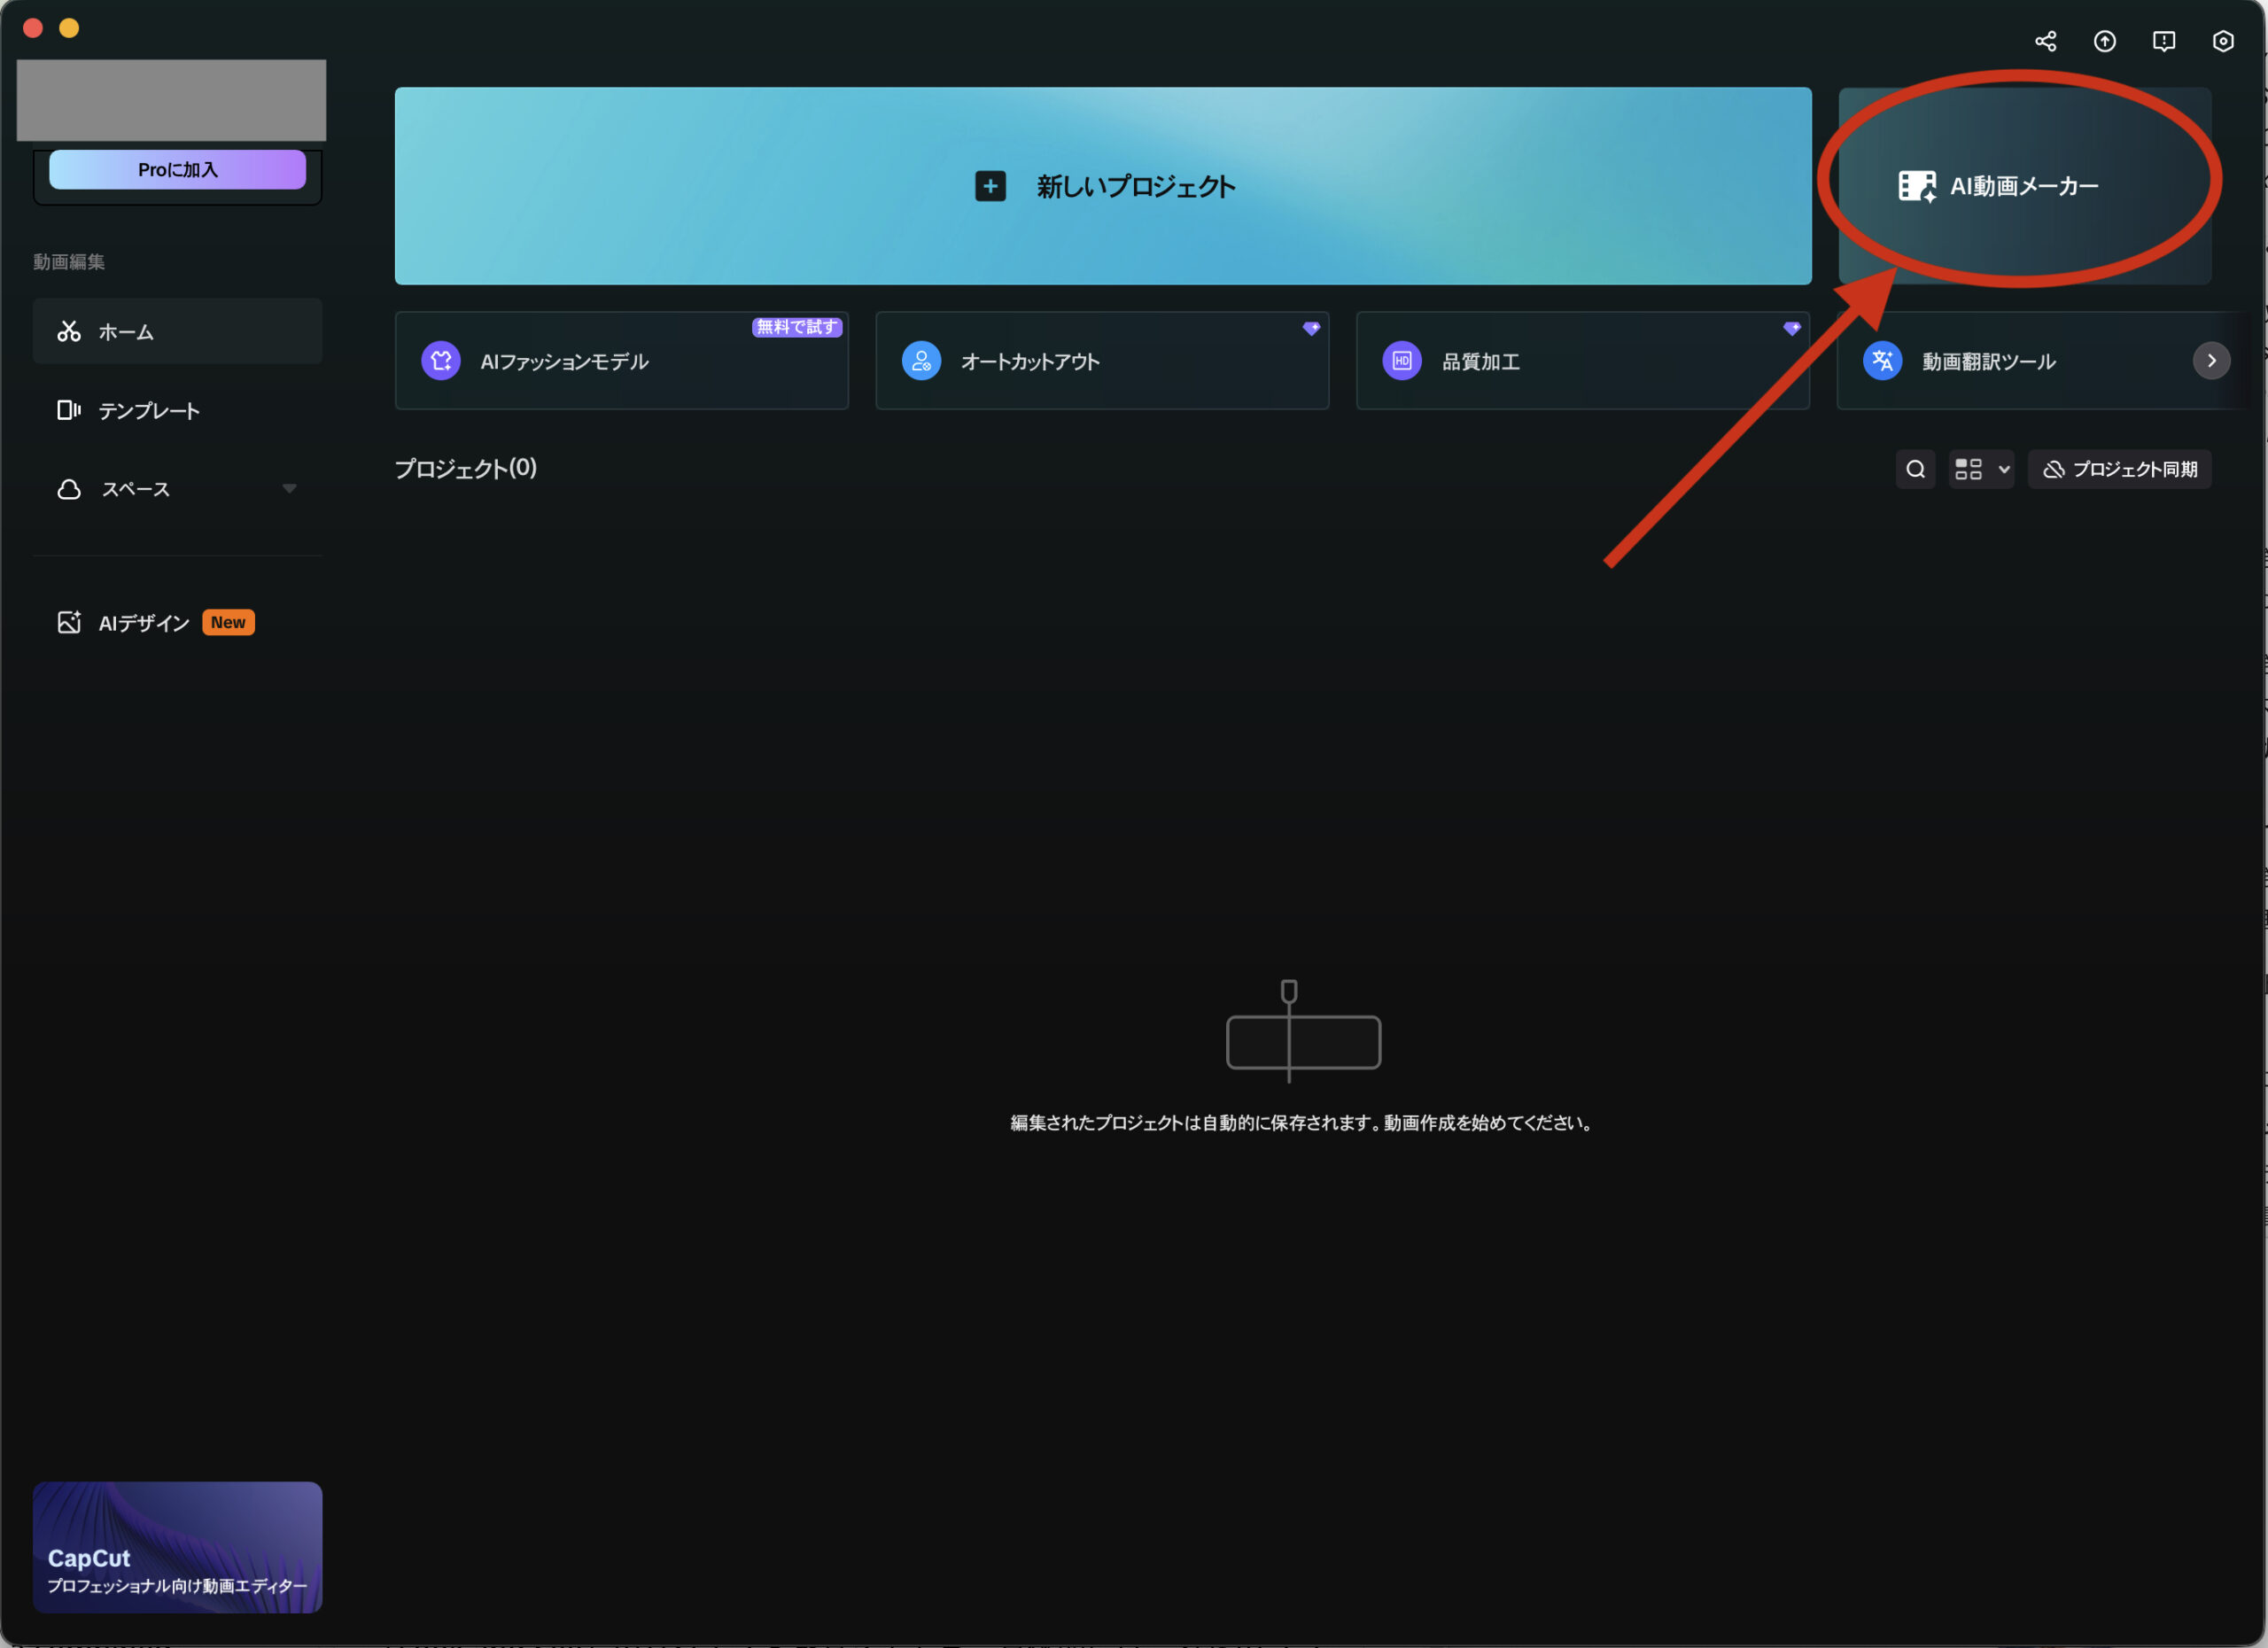Viewport: 2268px width, 1648px height.
Task: Click the オートカットアウト person icon
Action: 921,361
